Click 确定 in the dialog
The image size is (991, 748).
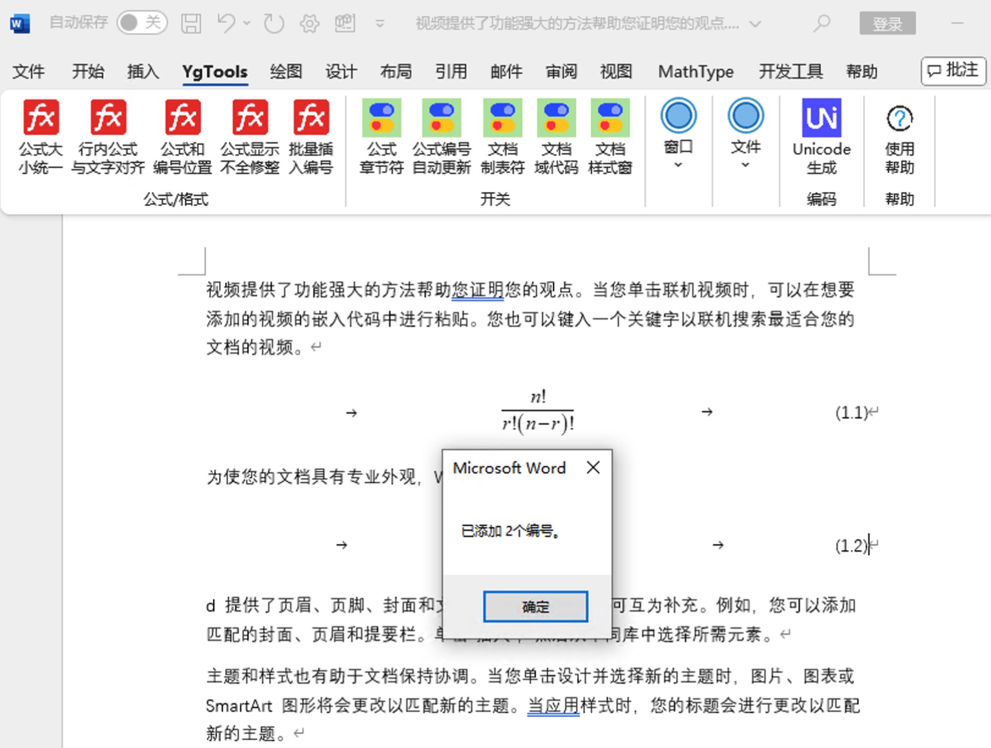pos(535,606)
